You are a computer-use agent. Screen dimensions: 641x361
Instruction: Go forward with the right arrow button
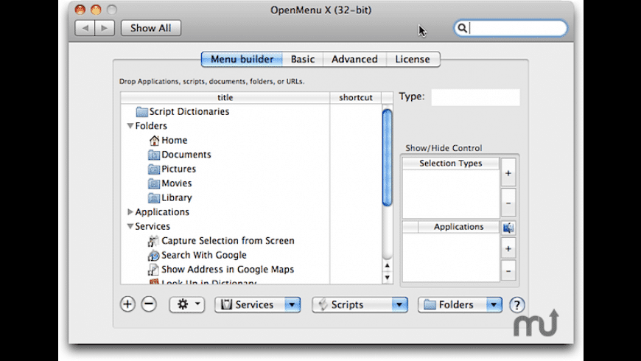(105, 28)
